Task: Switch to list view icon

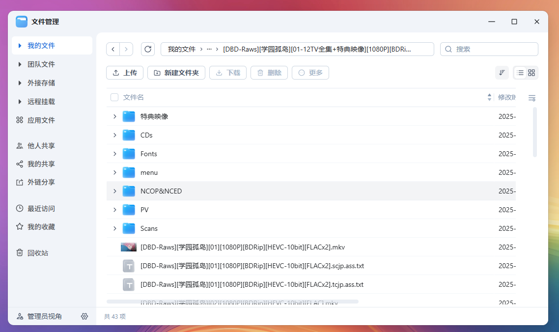Action: point(520,73)
